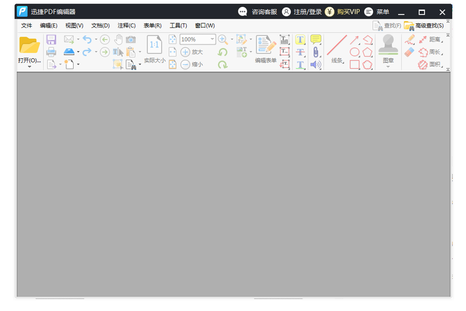Expand the undo history dropdown arrow
Screen dimensions: 466x311
point(96,39)
